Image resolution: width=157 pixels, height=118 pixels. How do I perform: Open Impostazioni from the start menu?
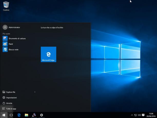click(x=18, y=97)
